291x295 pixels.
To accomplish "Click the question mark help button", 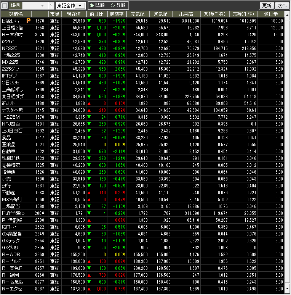I will click(x=51, y=6).
